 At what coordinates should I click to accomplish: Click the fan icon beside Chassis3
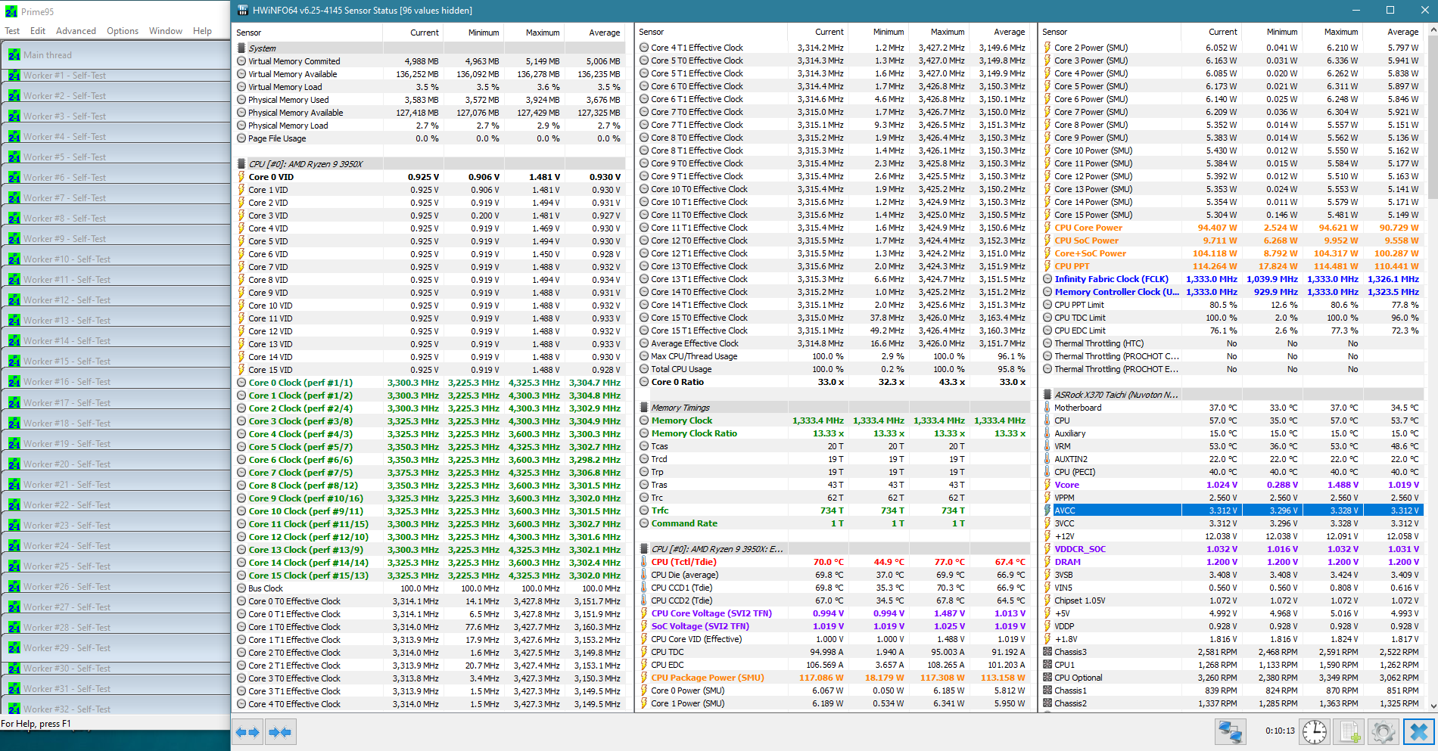pos(1047,652)
